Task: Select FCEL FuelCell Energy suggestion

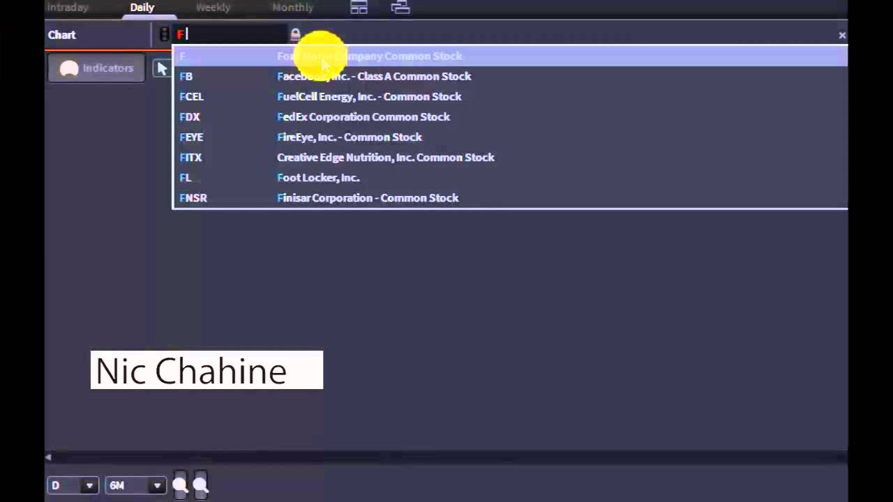Action: point(510,96)
